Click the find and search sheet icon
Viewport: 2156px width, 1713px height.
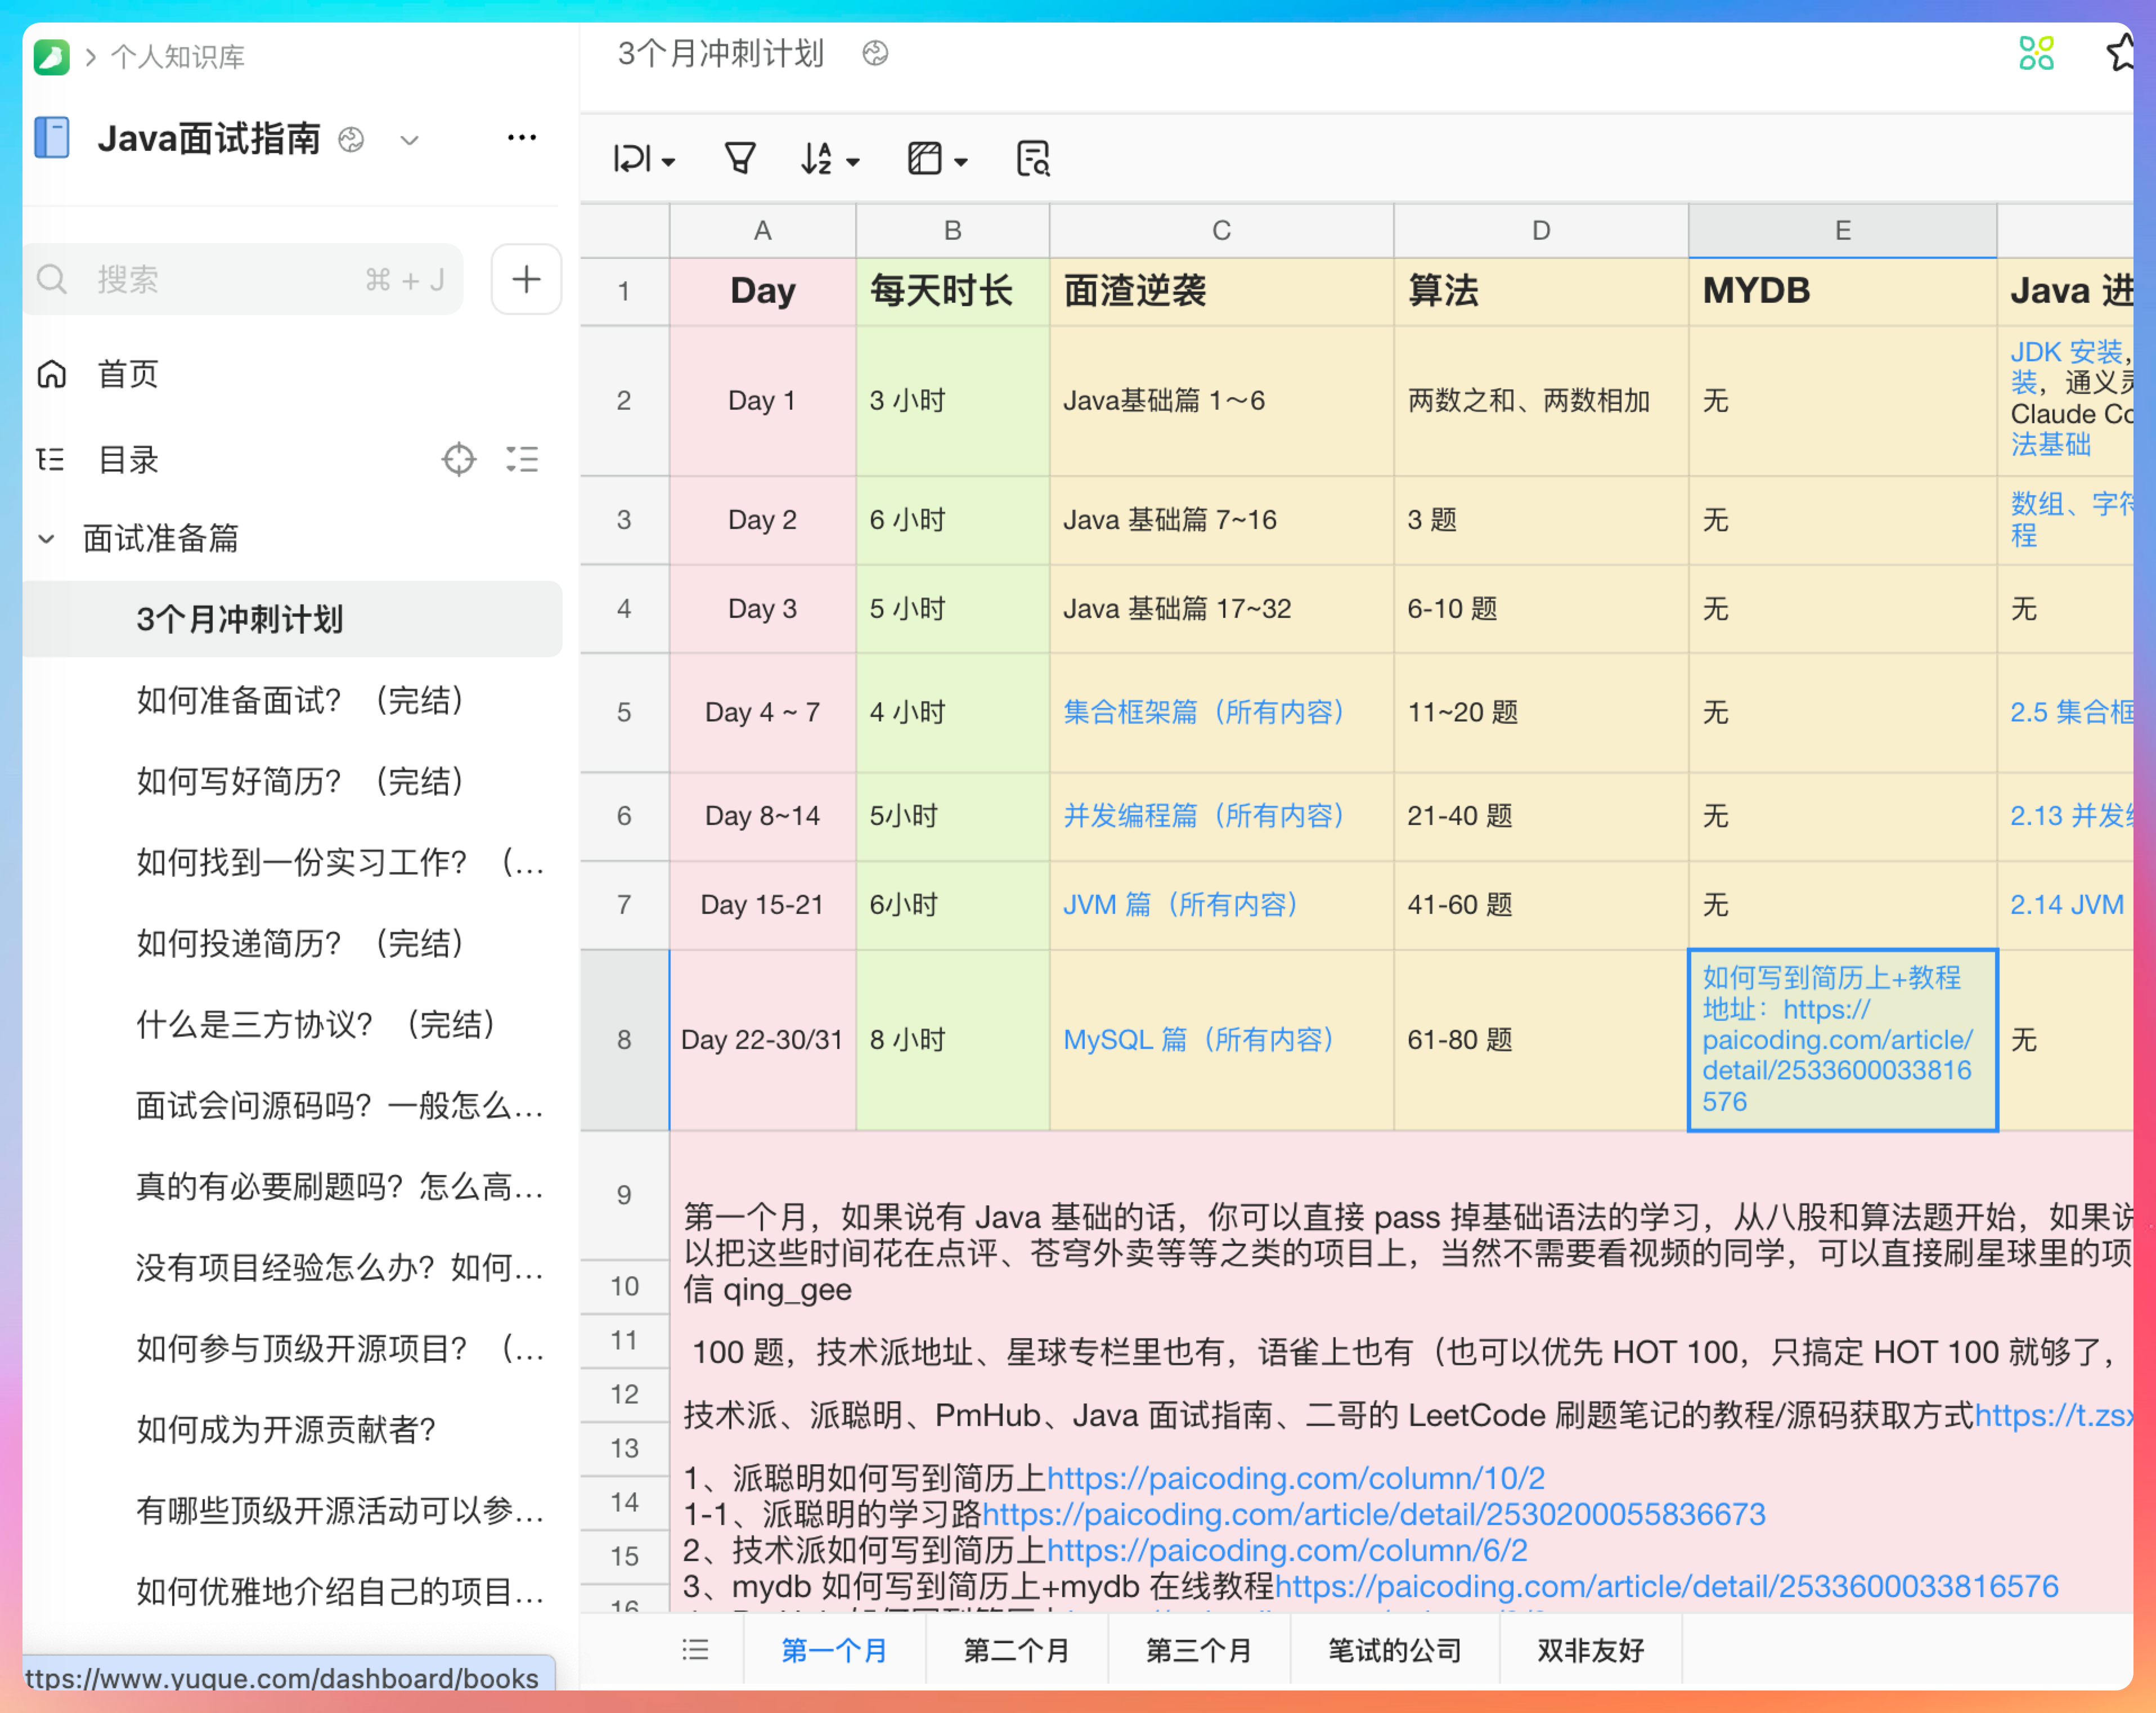coord(1032,158)
